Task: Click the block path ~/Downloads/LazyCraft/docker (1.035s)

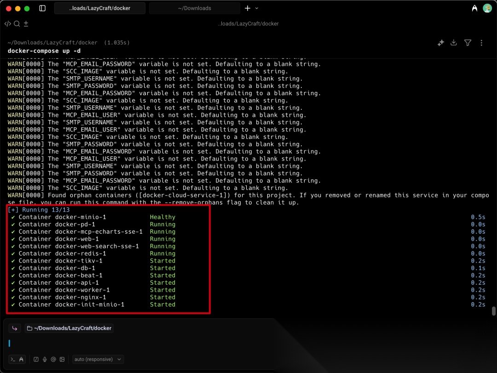Action: pyautogui.click(x=69, y=42)
